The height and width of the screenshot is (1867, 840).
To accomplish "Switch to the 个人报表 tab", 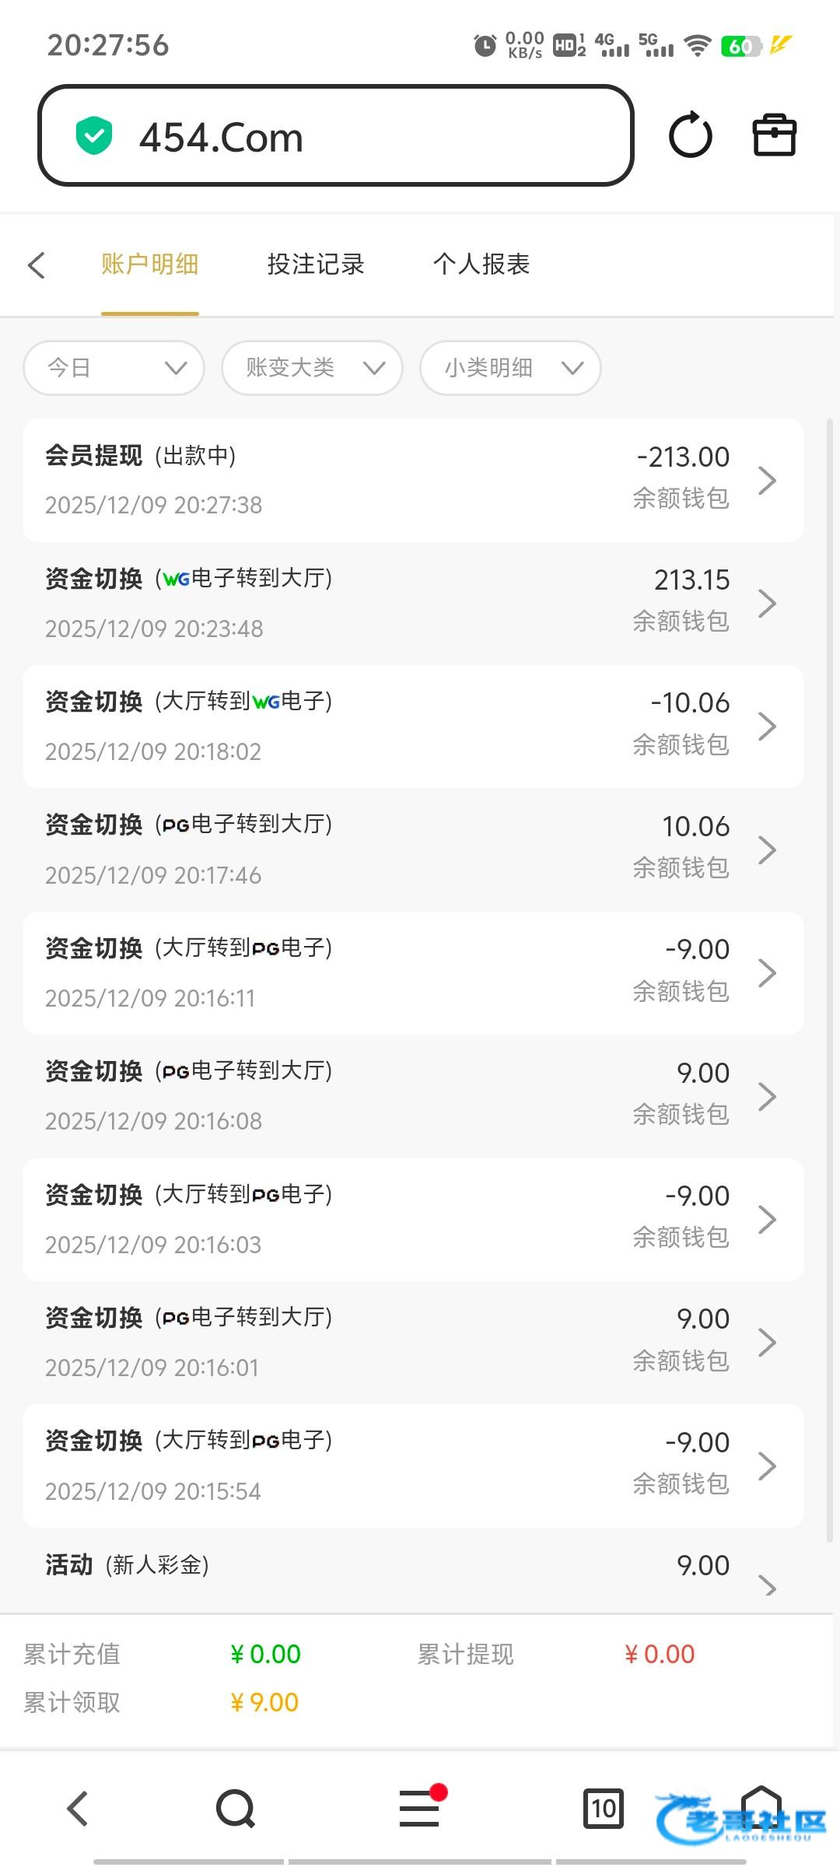I will [481, 264].
